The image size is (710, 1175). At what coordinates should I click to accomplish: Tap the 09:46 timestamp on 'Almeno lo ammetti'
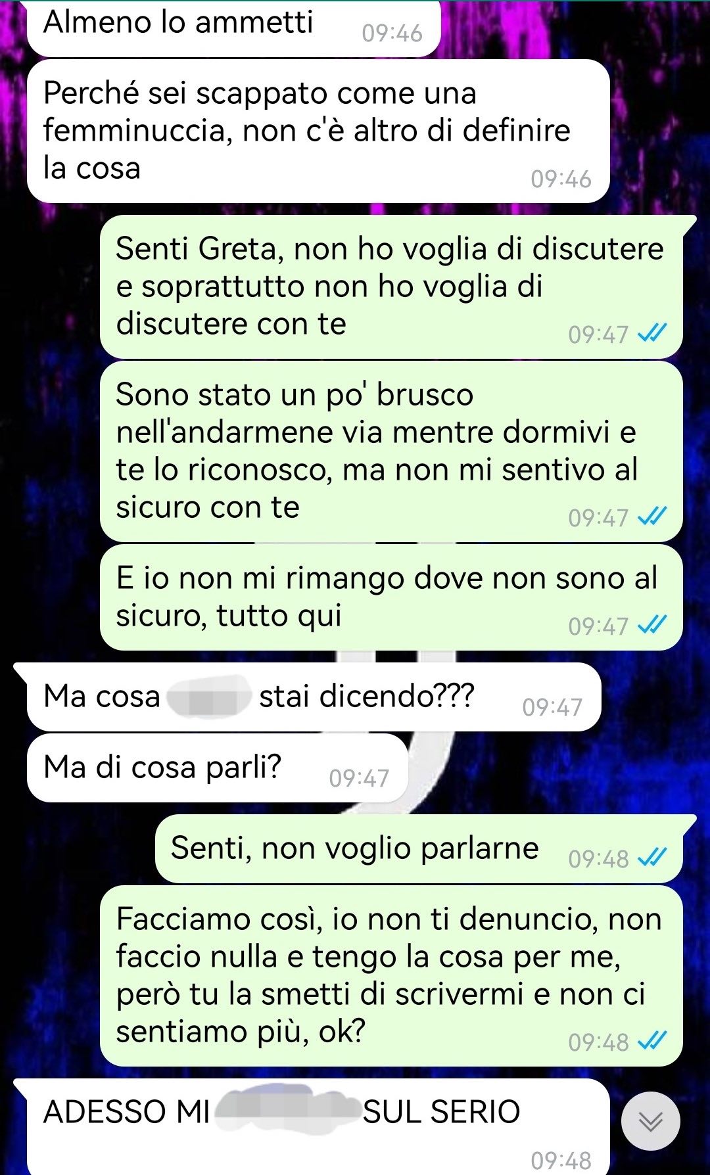point(392,34)
